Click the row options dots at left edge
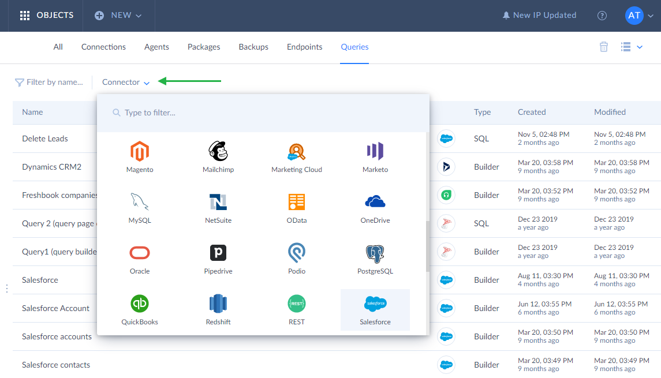661x378 pixels. pyautogui.click(x=7, y=289)
